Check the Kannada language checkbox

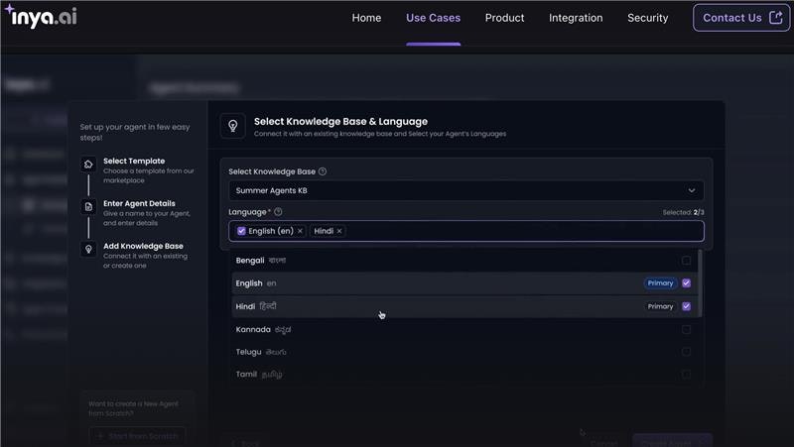686,330
